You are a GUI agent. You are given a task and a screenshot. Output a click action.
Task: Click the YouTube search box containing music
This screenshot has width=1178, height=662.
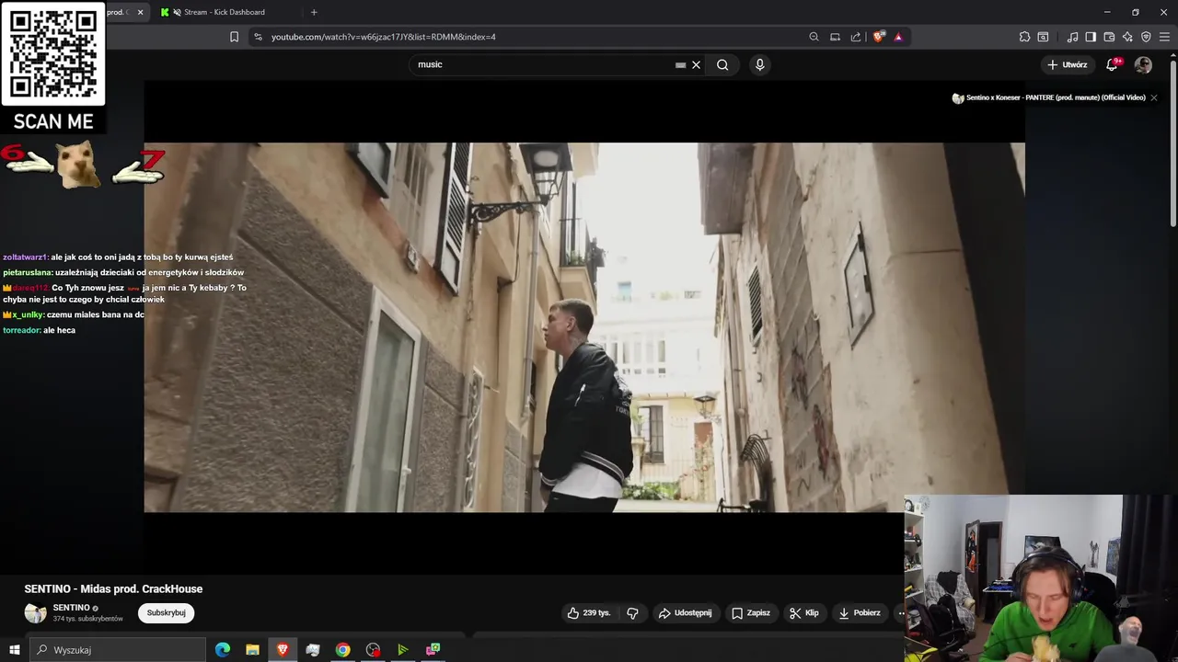coord(543,64)
